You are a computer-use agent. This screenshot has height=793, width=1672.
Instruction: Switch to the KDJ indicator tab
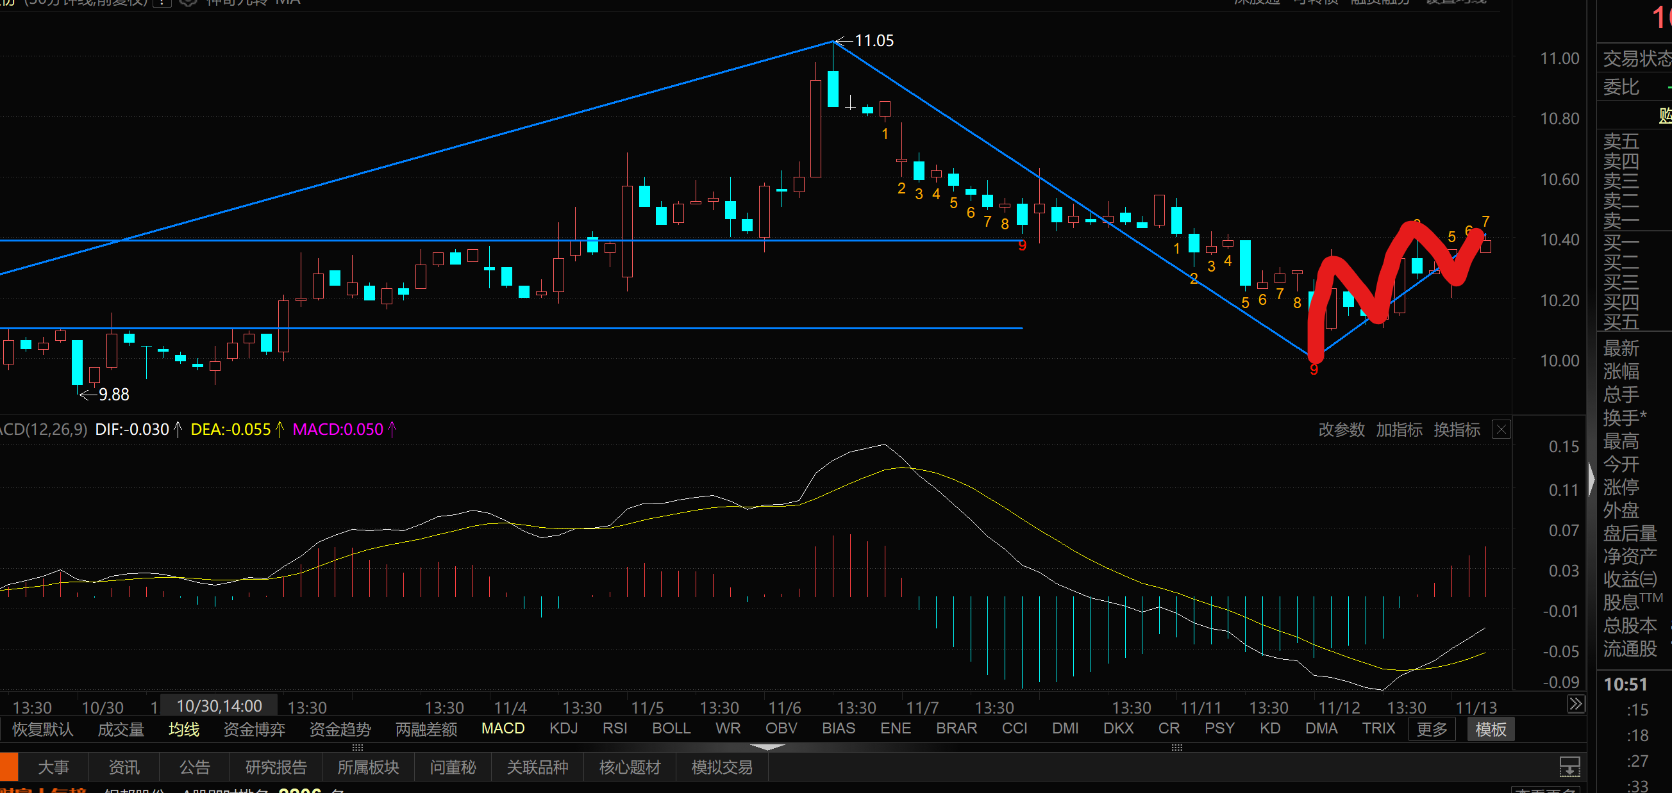(563, 728)
